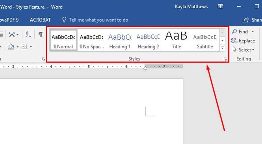Image resolution: width=262 pixels, height=144 pixels.
Task: Click the Asian Layout icon
Action: click(12, 35)
